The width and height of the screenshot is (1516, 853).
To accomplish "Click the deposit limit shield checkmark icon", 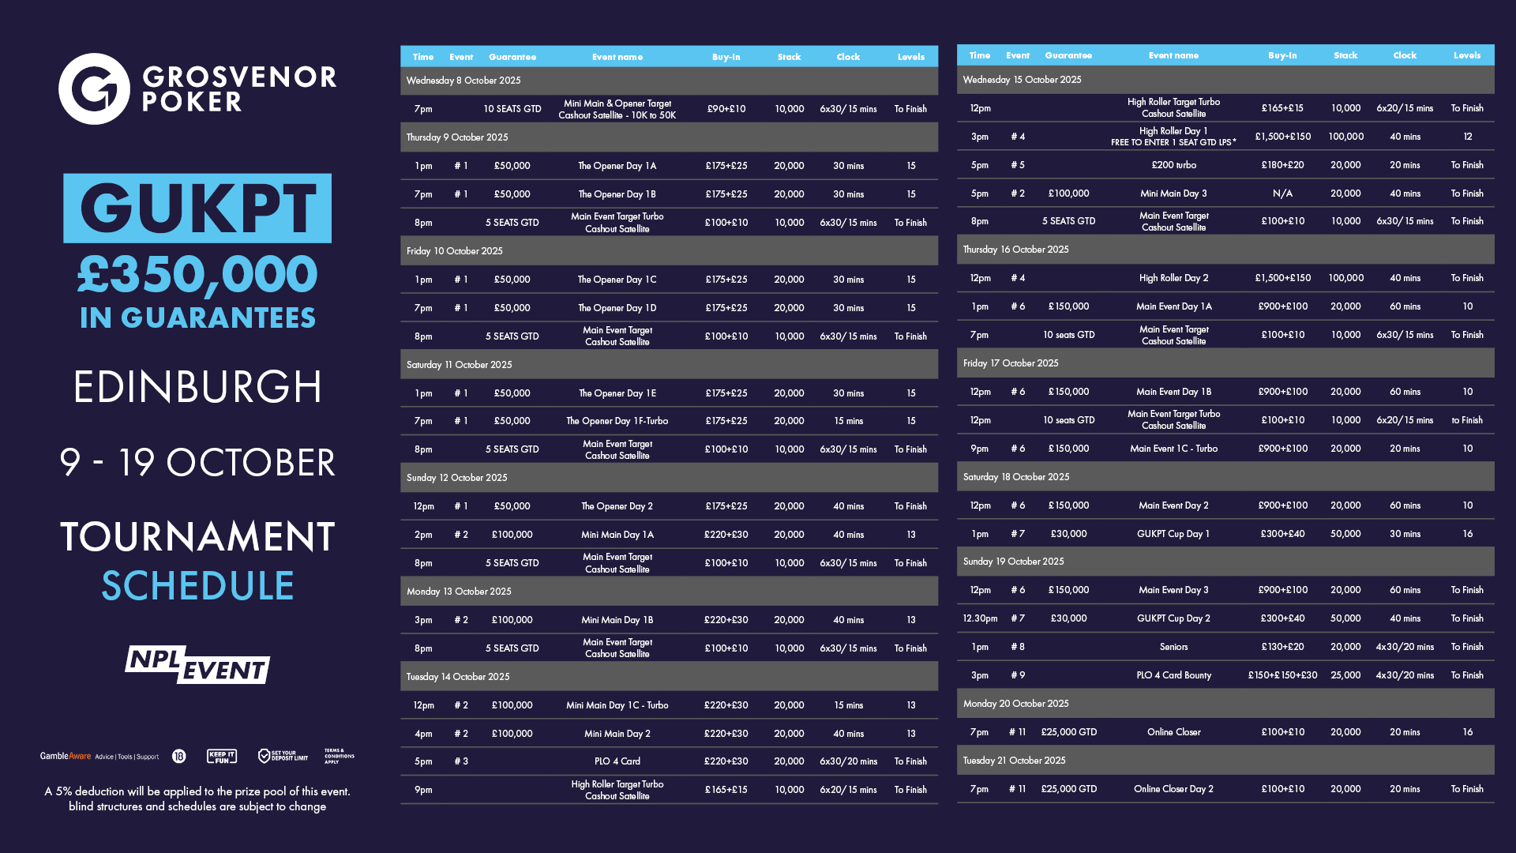I will (265, 757).
